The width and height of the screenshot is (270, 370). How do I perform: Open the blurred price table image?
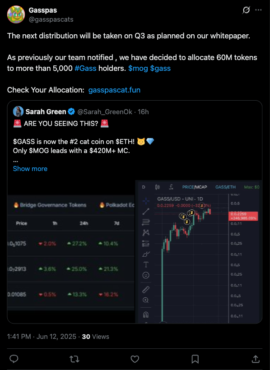71,253
